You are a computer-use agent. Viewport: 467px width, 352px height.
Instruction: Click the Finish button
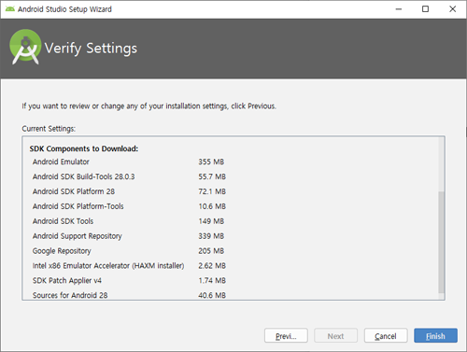435,335
